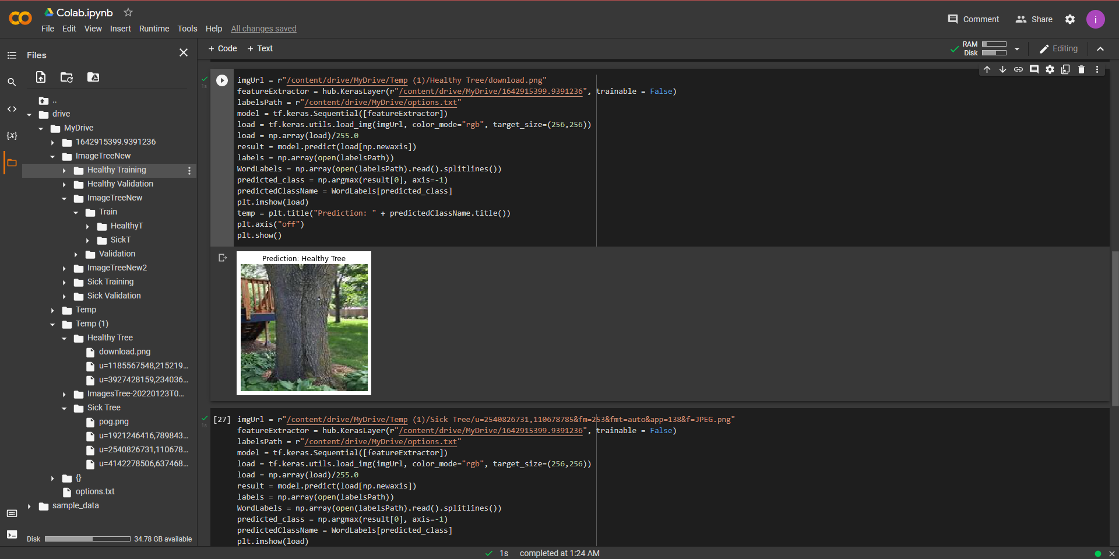Viewport: 1119px width, 559px height.
Task: Clear the cell output icon
Action: pyautogui.click(x=222, y=258)
